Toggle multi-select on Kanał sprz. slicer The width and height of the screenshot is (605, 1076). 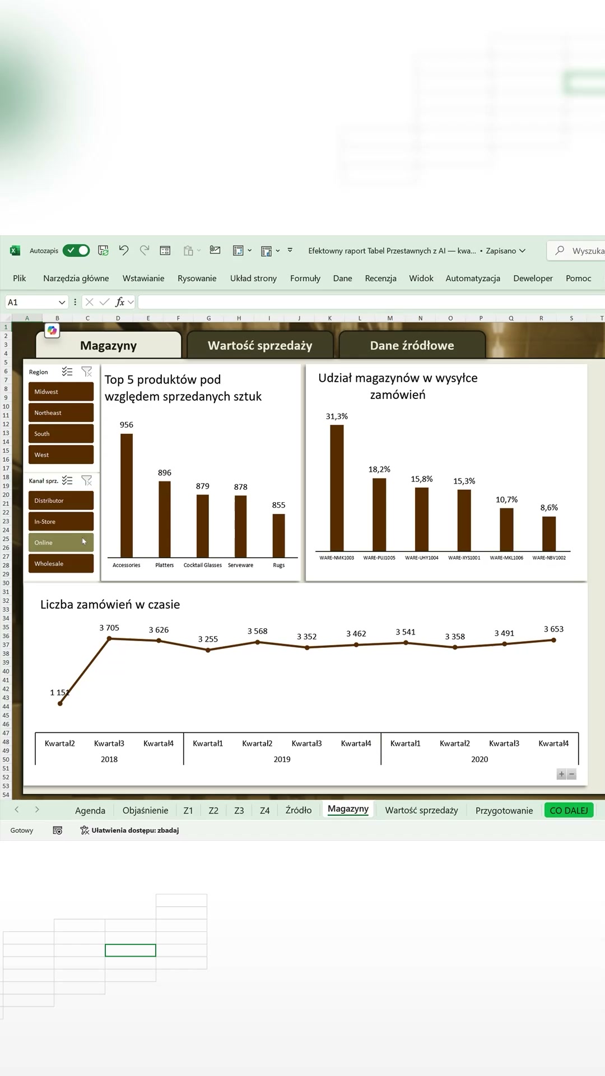pyautogui.click(x=67, y=480)
